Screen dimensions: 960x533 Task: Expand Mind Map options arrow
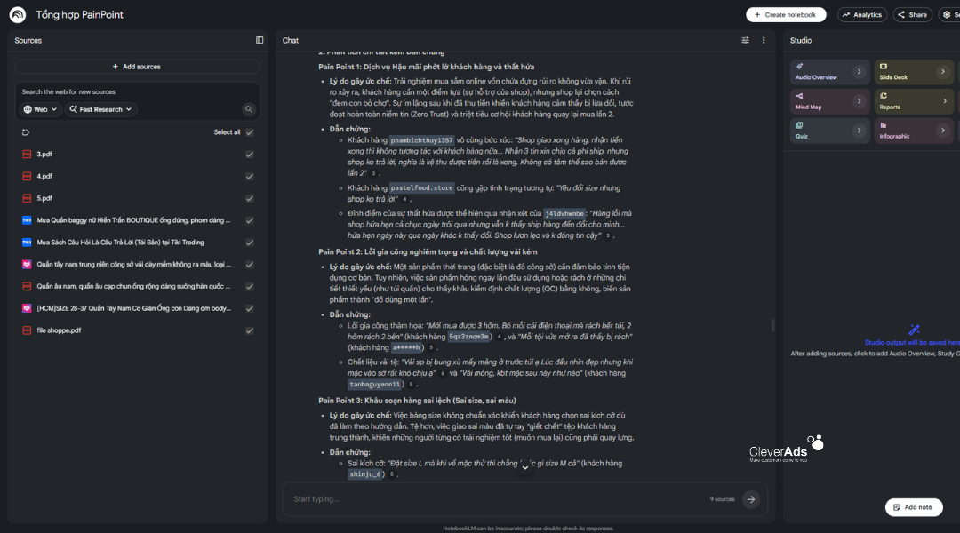pos(859,101)
